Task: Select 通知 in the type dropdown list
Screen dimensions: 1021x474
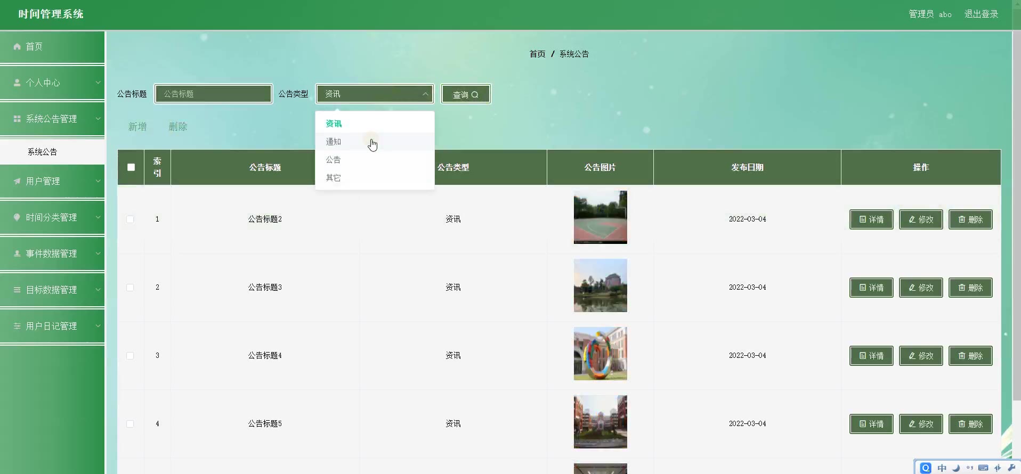Action: pos(375,142)
